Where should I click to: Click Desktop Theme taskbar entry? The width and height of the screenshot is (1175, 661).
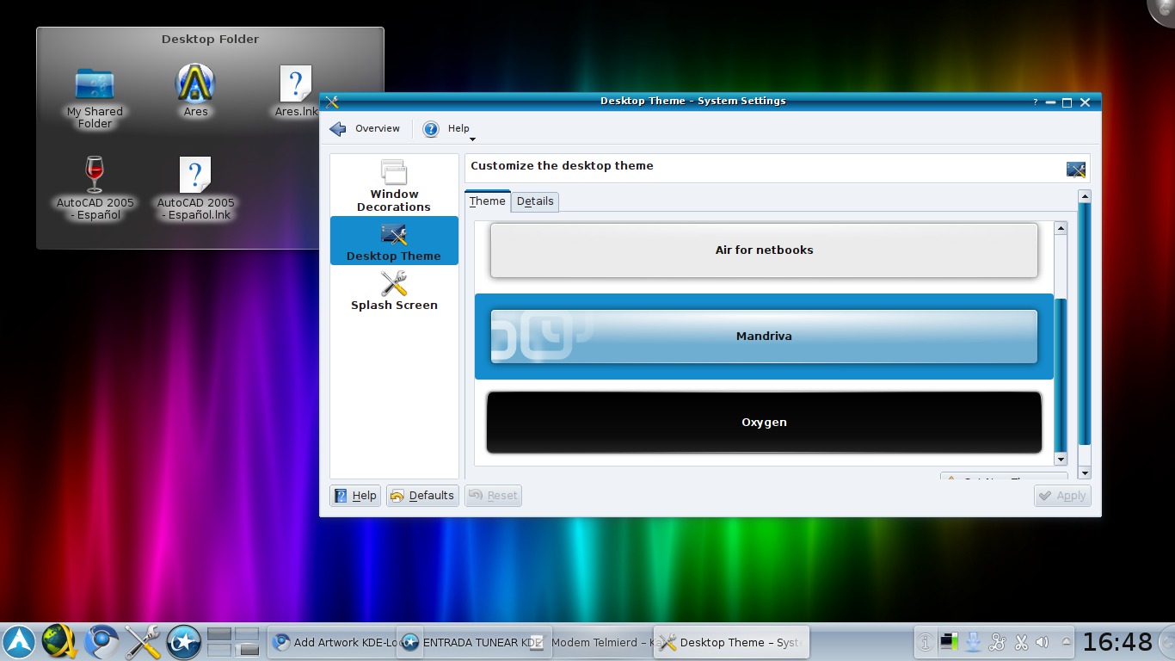click(x=732, y=642)
